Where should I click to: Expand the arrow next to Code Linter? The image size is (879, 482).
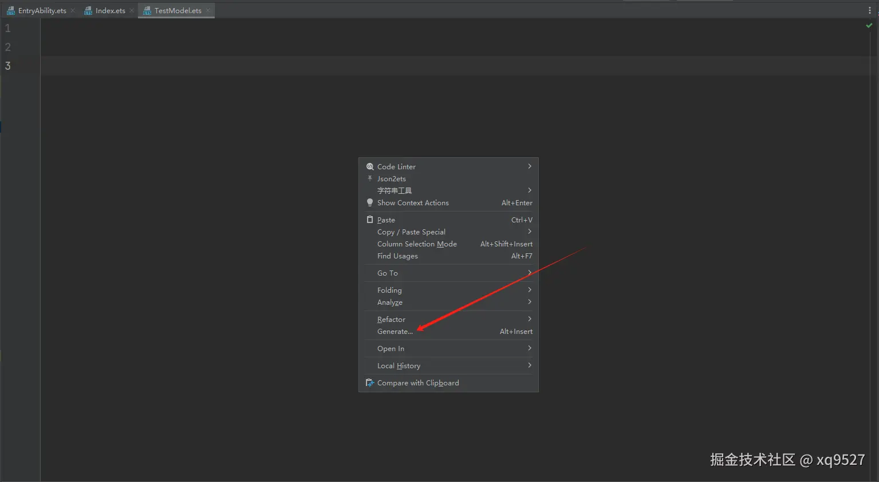point(530,166)
